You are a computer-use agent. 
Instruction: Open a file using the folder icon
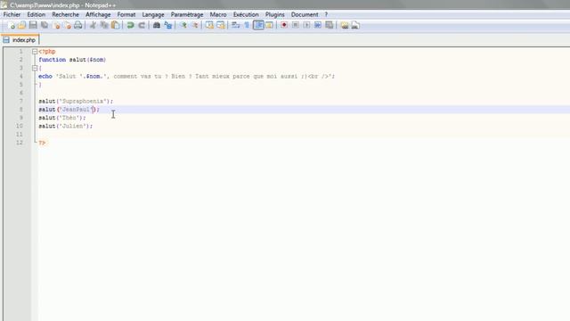click(21, 25)
